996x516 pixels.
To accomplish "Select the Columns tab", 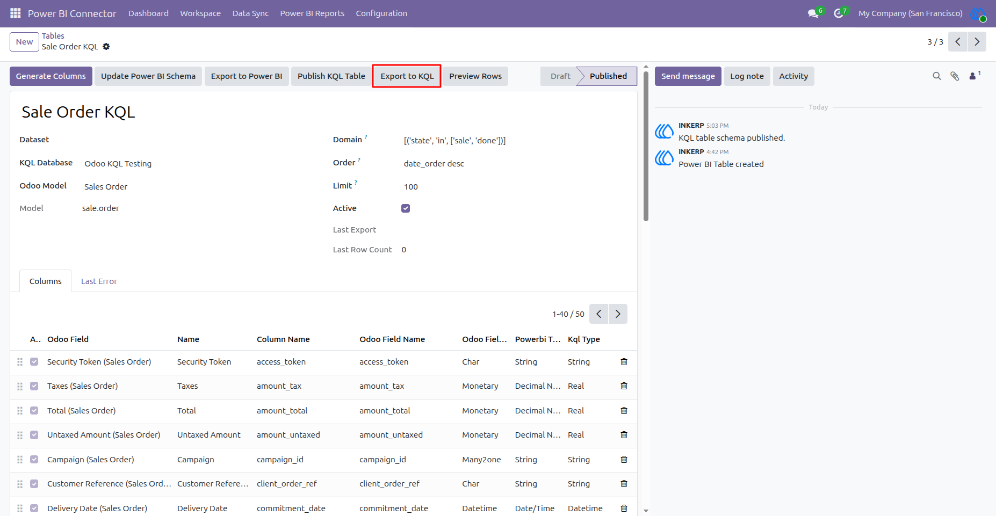I will click(46, 281).
